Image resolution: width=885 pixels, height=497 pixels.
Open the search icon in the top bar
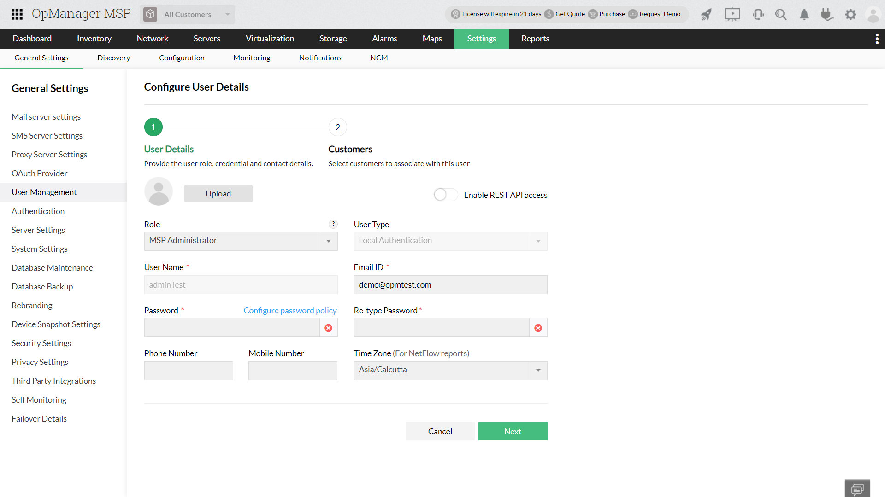pyautogui.click(x=781, y=14)
